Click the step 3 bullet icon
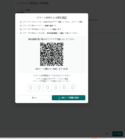Screen dimensions: 125x139 tap(21, 29)
